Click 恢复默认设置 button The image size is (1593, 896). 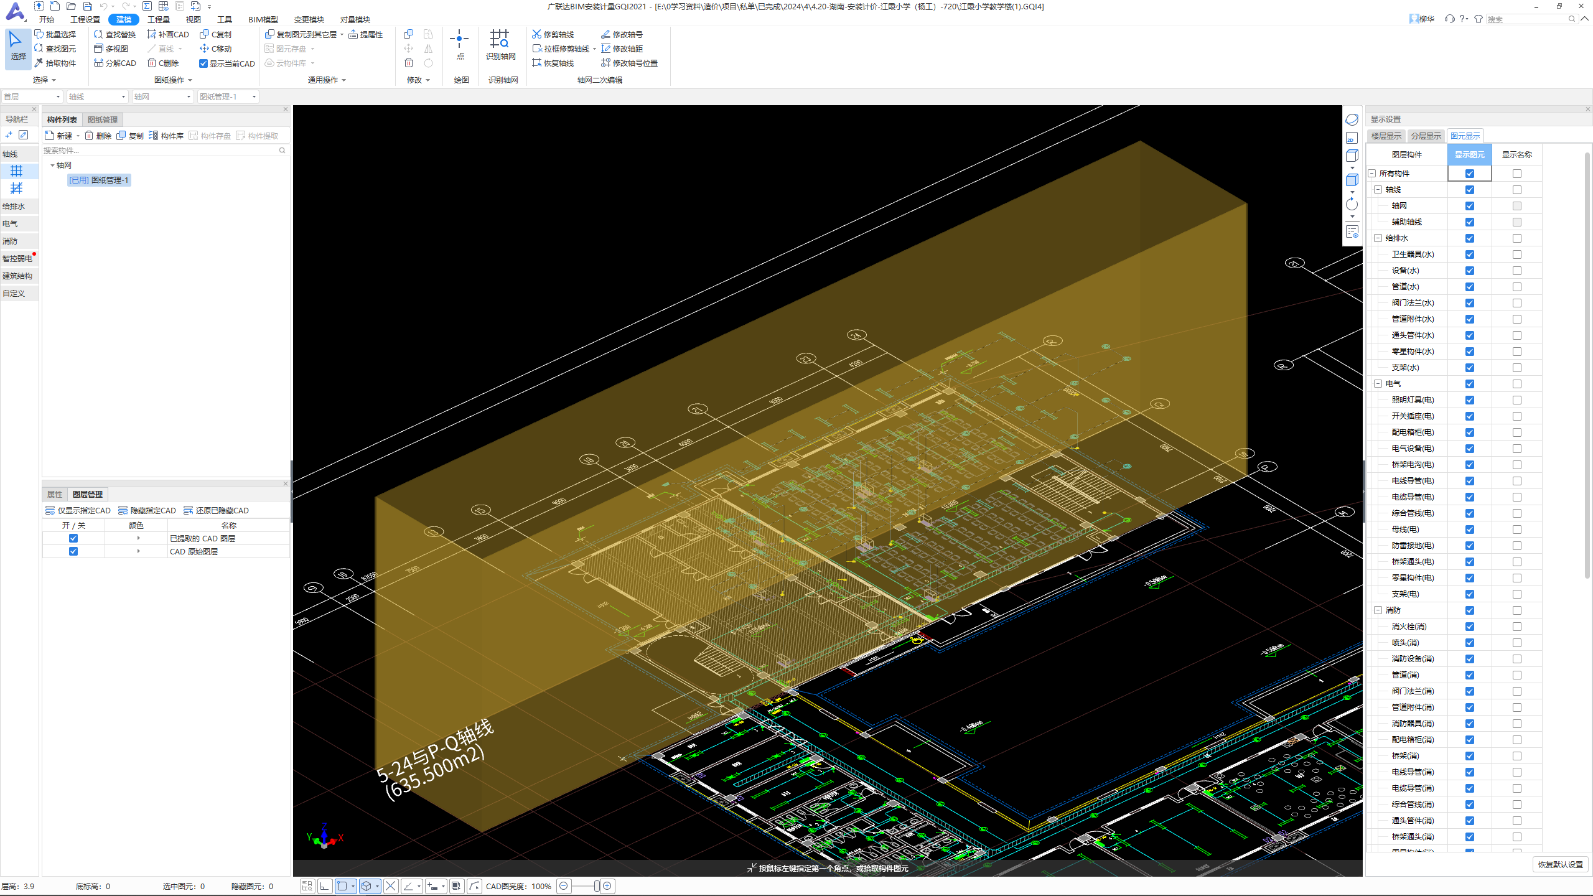pyautogui.click(x=1561, y=864)
